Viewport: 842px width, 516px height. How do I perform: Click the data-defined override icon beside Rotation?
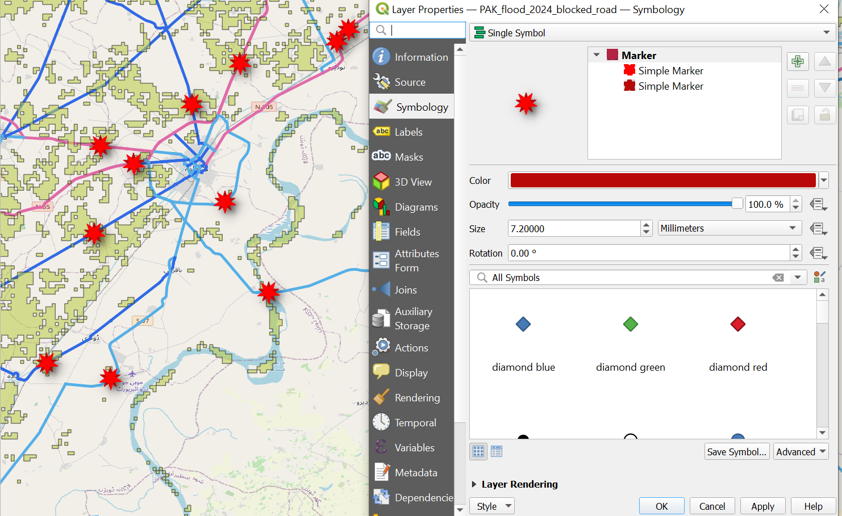[818, 253]
